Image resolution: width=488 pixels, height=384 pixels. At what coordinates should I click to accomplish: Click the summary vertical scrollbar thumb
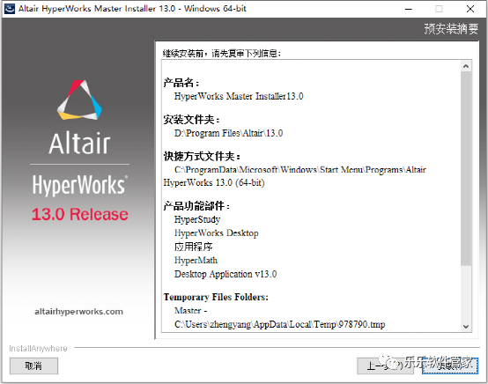tap(466, 168)
